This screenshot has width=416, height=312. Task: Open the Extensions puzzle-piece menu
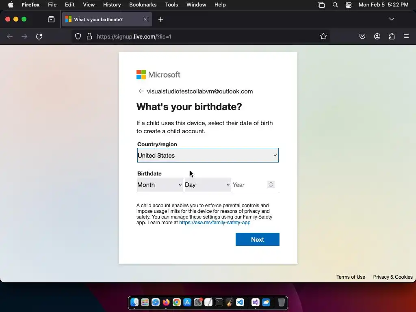point(392,36)
